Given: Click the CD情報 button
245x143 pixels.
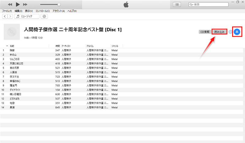Looking at the screenshot, I should coord(205,32).
